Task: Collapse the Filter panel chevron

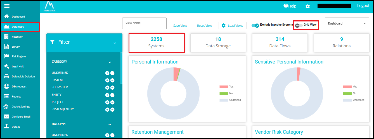Action: 115,43
